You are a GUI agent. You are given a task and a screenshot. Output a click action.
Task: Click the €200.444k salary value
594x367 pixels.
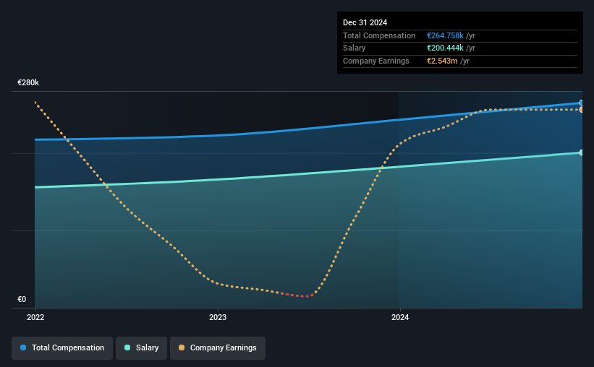click(445, 48)
